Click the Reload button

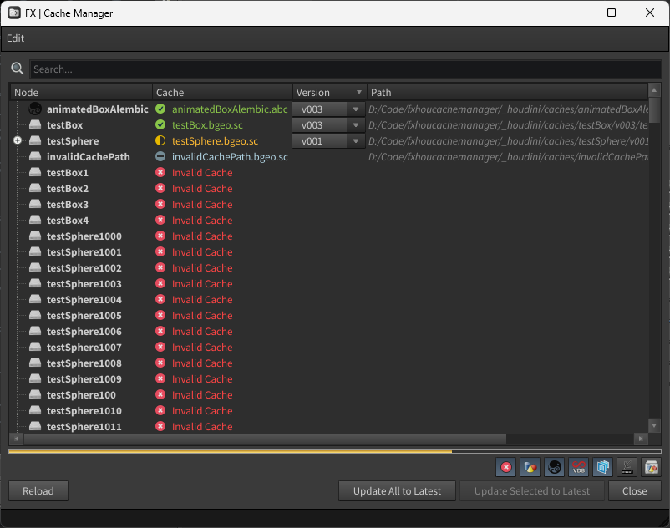(38, 491)
